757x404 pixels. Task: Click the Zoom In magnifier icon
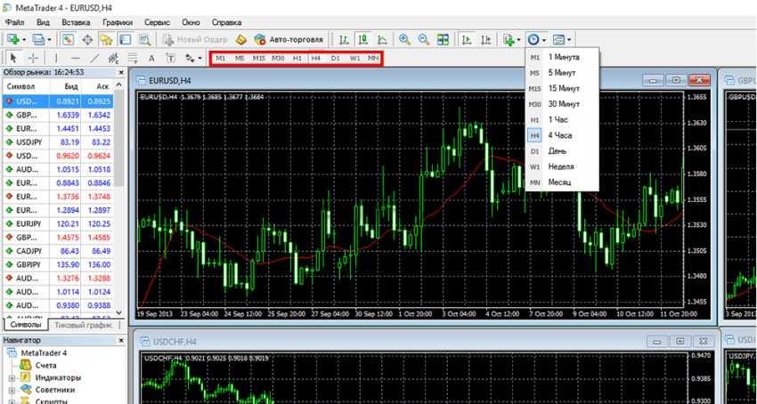(x=405, y=39)
